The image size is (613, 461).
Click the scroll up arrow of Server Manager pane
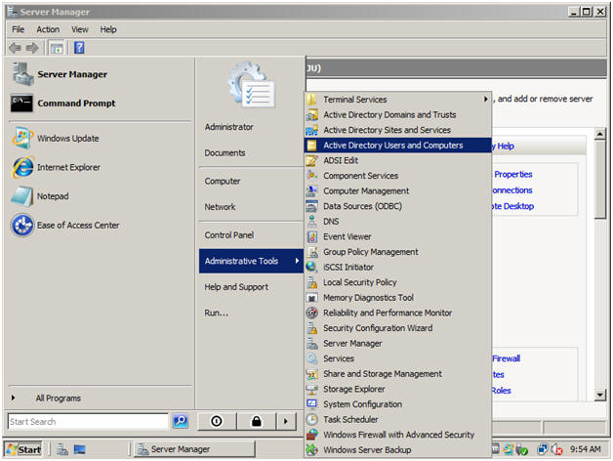[599, 134]
